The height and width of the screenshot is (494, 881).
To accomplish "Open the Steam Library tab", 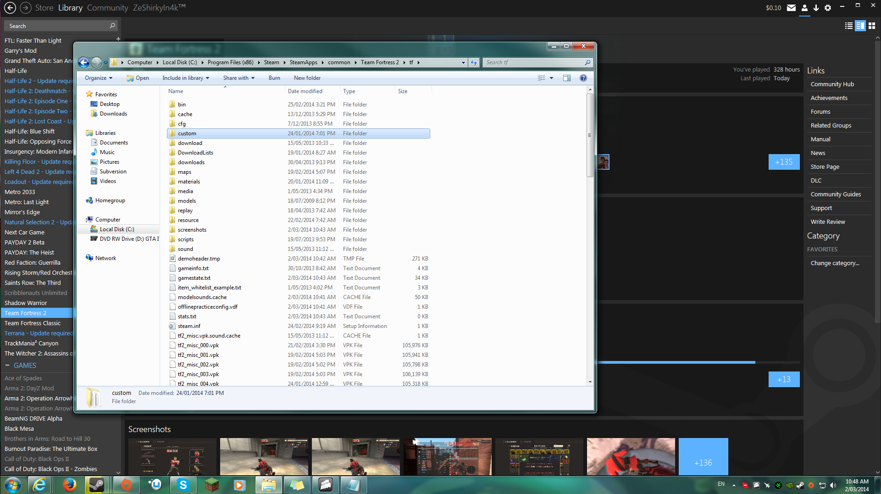I will tap(70, 8).
